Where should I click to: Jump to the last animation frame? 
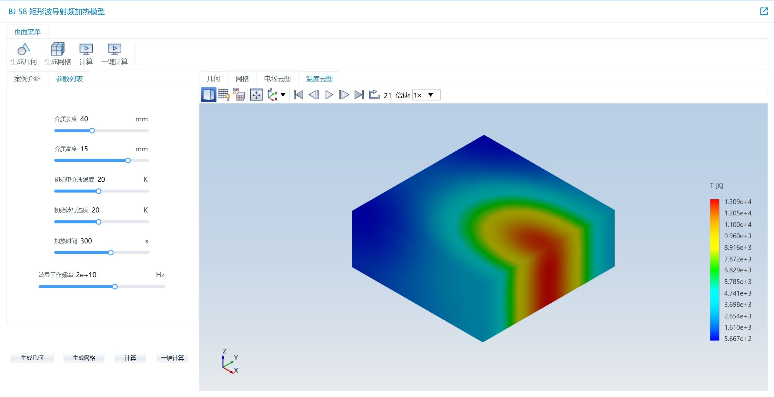pos(359,95)
